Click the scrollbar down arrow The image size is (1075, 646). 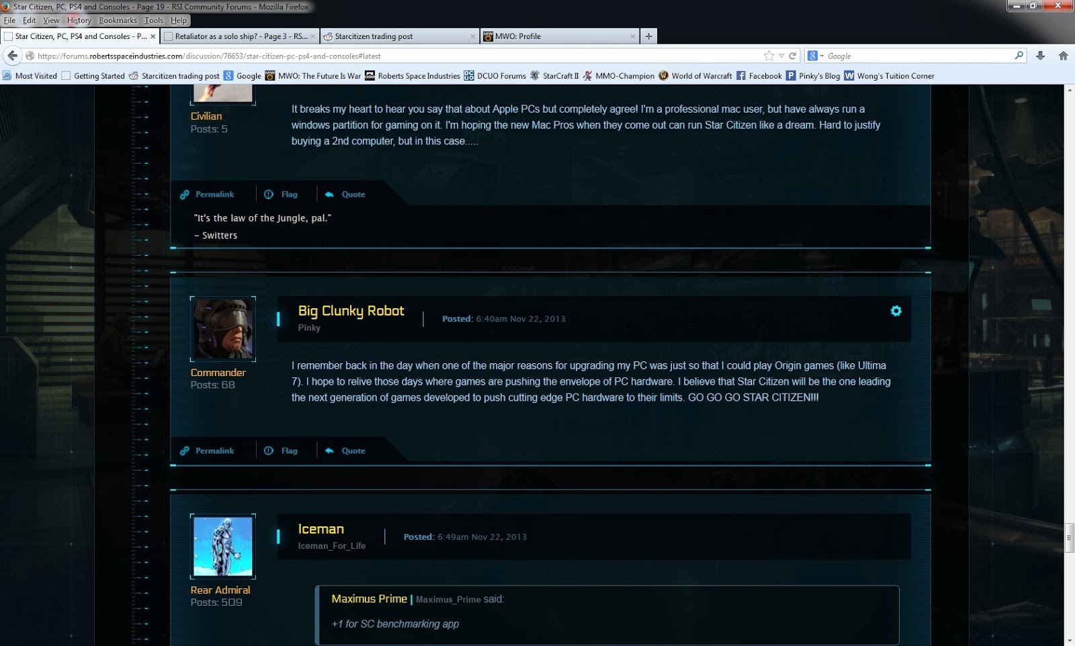[1070, 640]
